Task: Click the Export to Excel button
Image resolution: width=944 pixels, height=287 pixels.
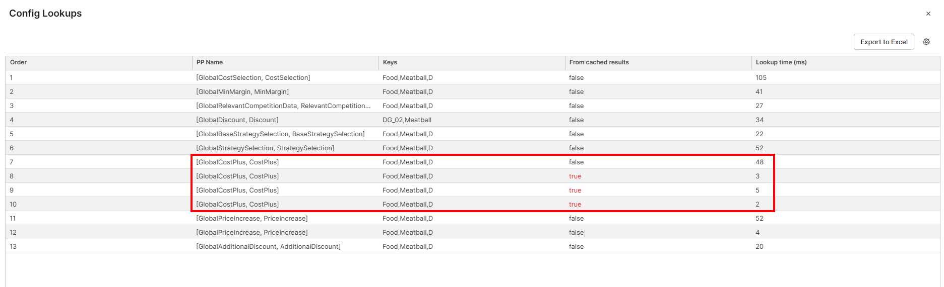Action: pos(884,42)
